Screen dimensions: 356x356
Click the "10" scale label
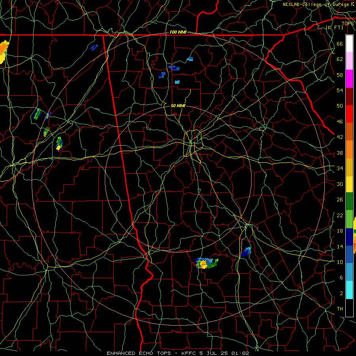pyautogui.click(x=340, y=262)
